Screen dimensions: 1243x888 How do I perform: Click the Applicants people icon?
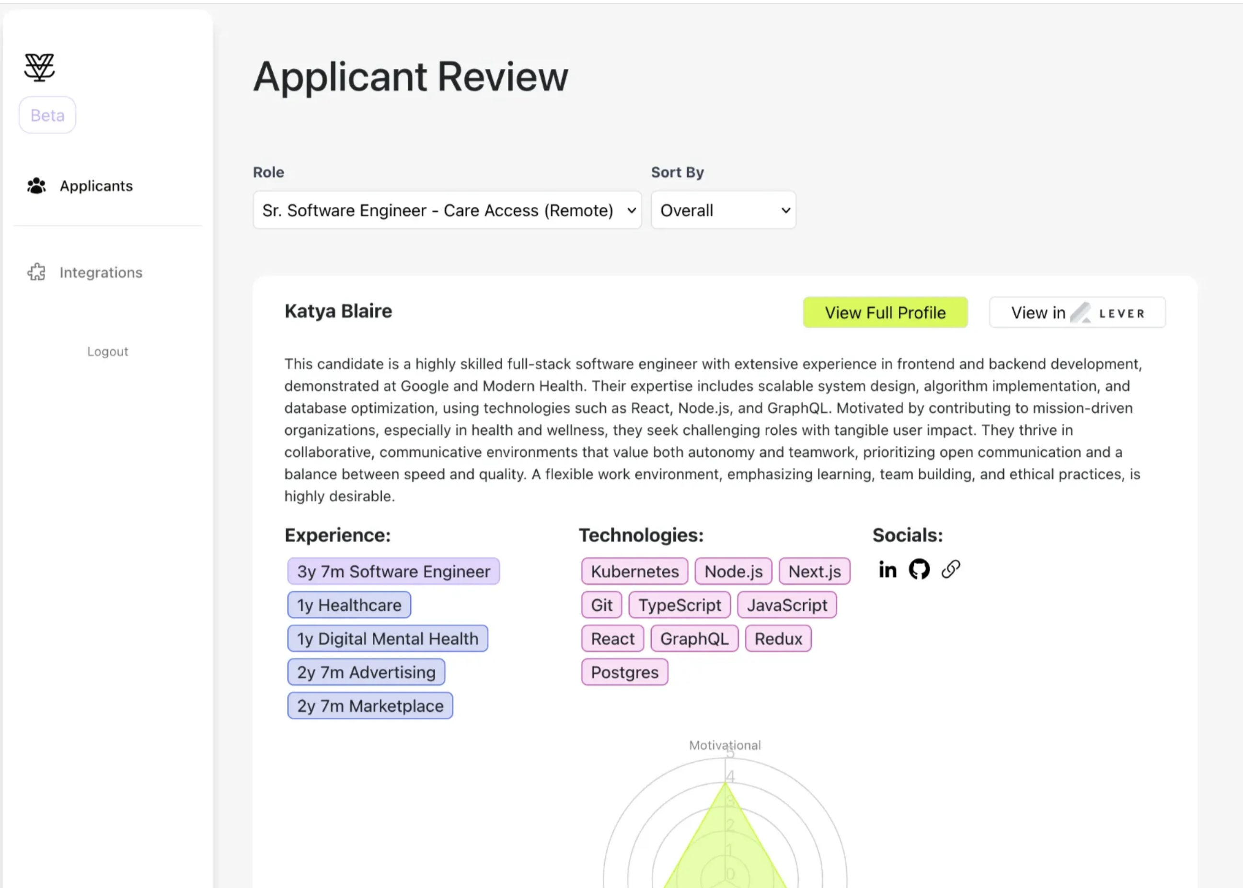[x=36, y=186]
